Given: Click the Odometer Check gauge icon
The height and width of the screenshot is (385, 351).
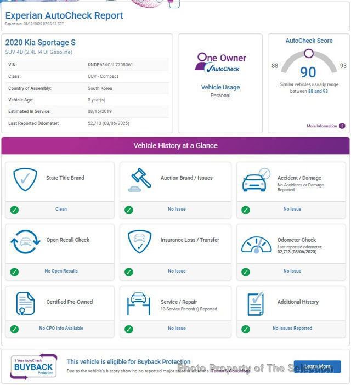Looking at the screenshot, I should [257, 243].
